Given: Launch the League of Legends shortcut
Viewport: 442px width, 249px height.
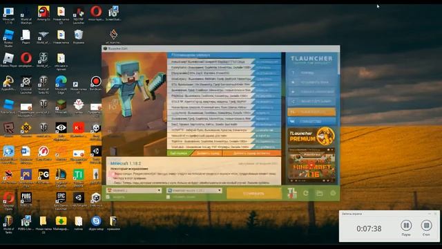Looking at the screenshot, I should tap(61, 177).
